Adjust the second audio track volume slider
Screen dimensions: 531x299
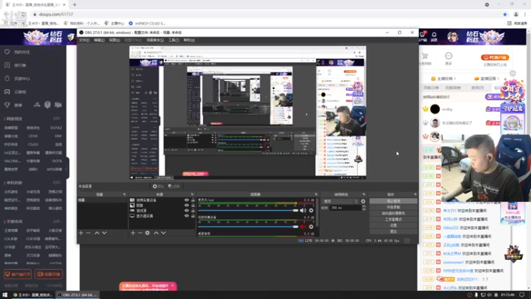(x=248, y=227)
